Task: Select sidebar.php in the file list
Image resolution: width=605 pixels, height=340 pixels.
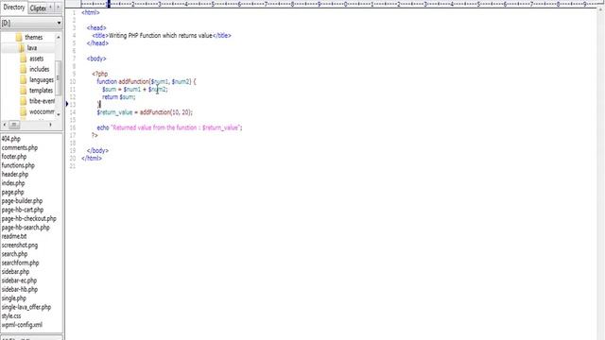Action: click(15, 272)
